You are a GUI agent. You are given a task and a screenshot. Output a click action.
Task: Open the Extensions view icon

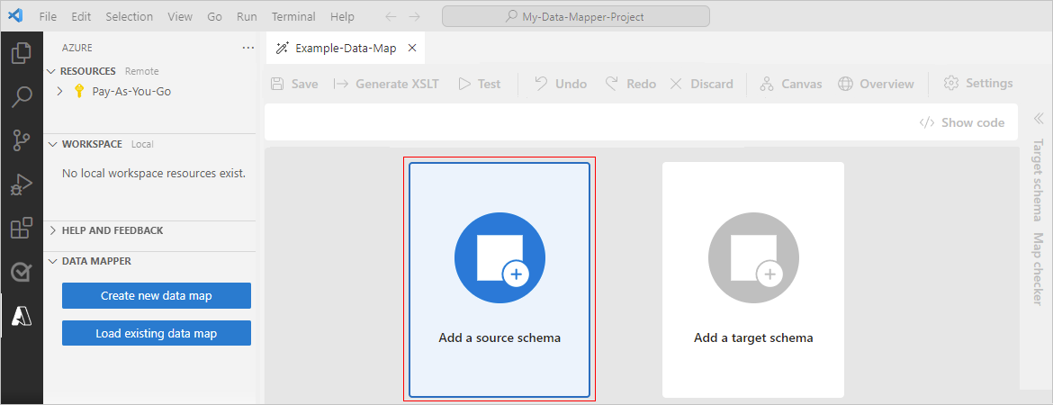tap(22, 228)
